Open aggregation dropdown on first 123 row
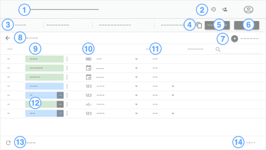 tap(173, 86)
